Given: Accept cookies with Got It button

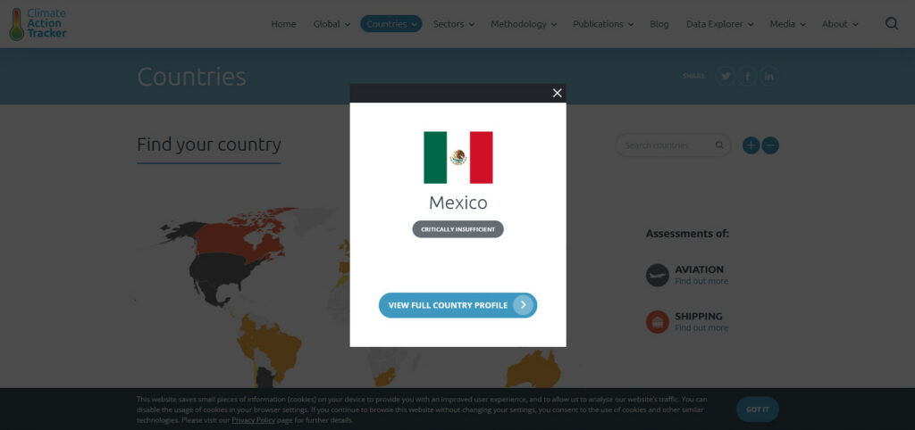Looking at the screenshot, I should [757, 409].
